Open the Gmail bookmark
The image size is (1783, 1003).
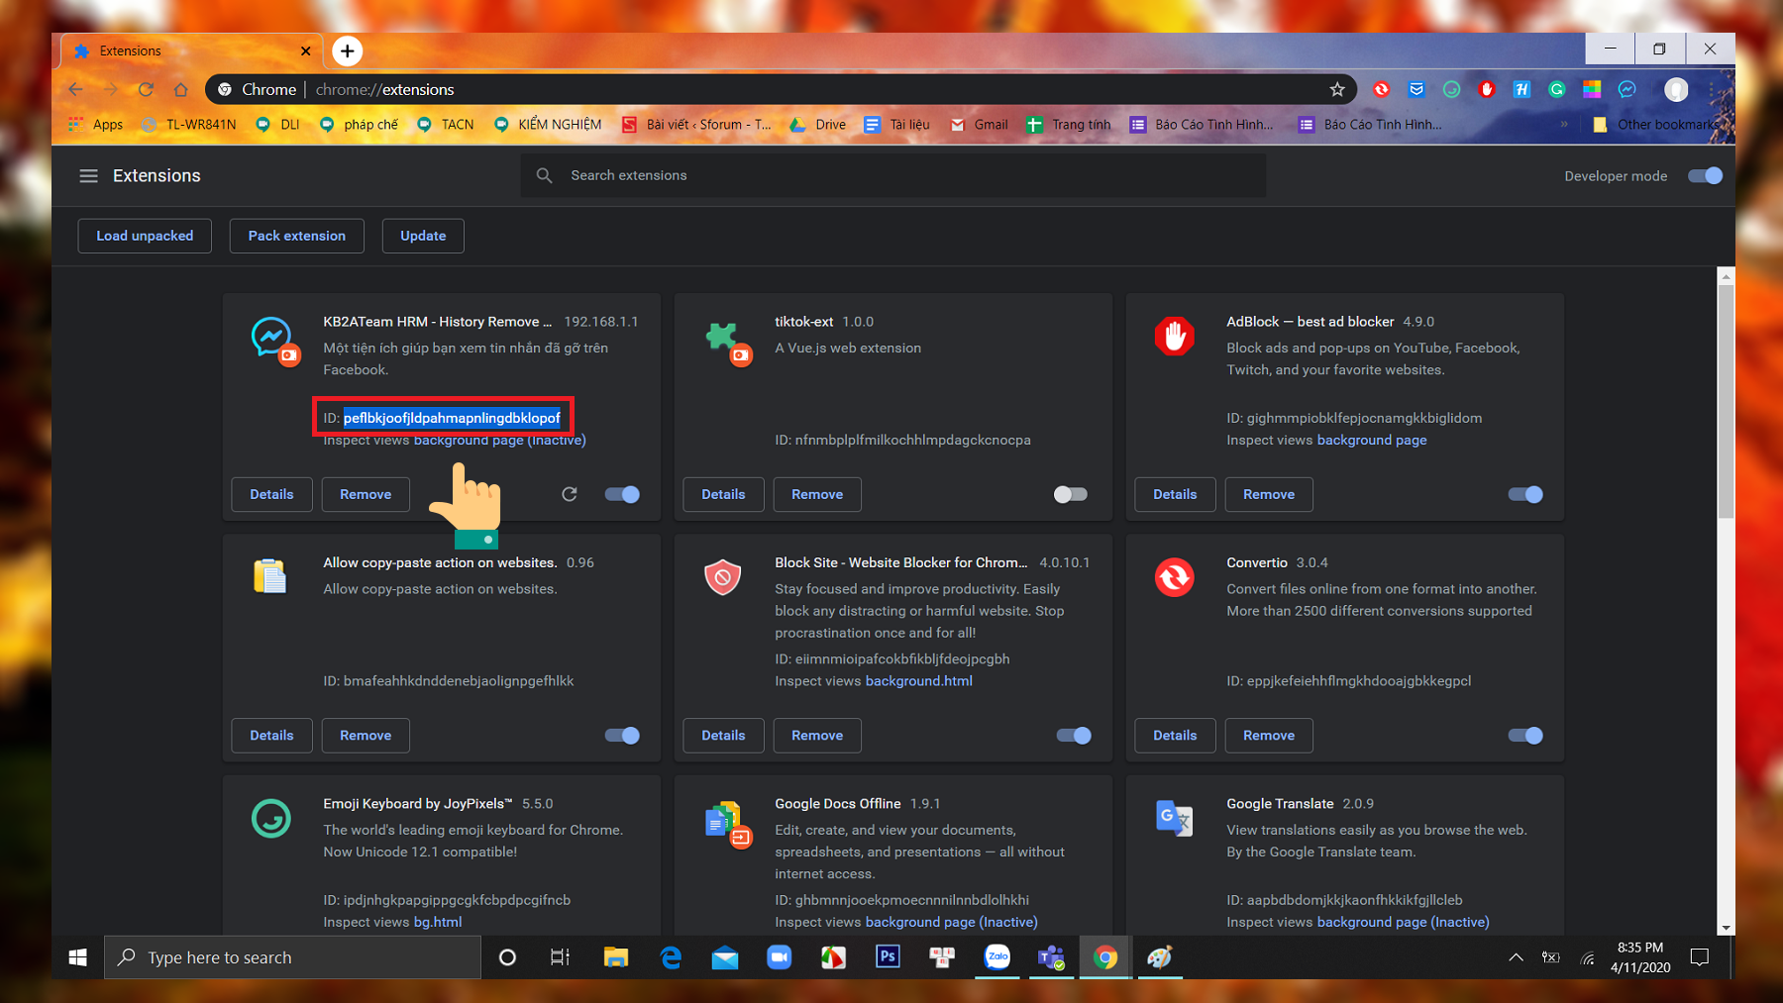(979, 125)
